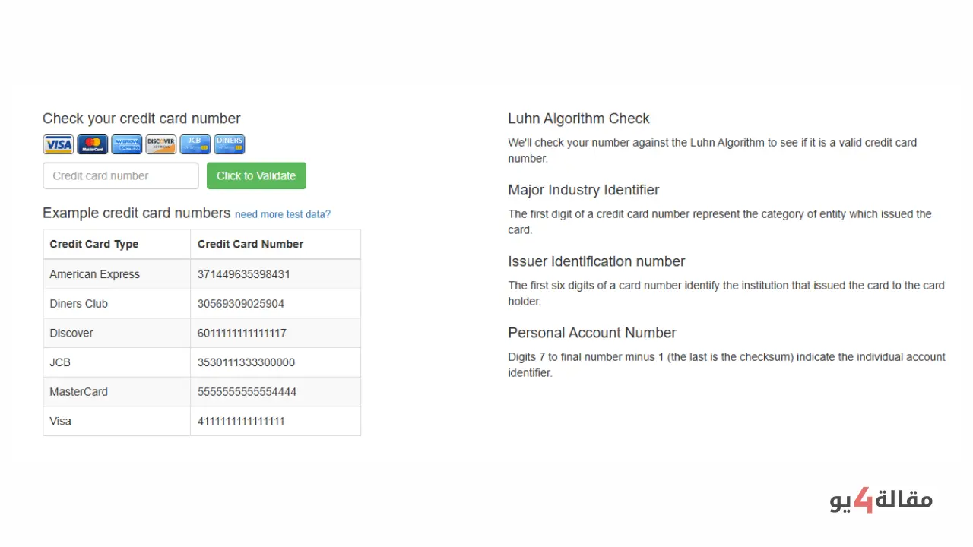Select the Diners Club number 30569309025904

point(240,304)
